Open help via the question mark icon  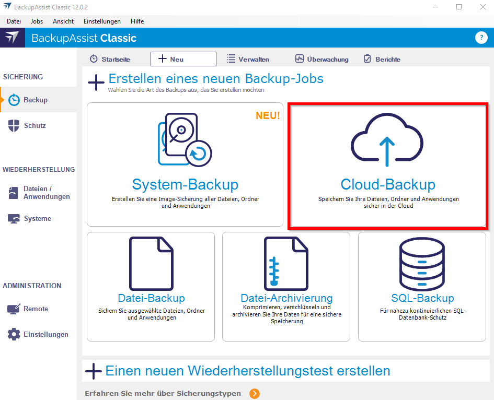click(481, 38)
